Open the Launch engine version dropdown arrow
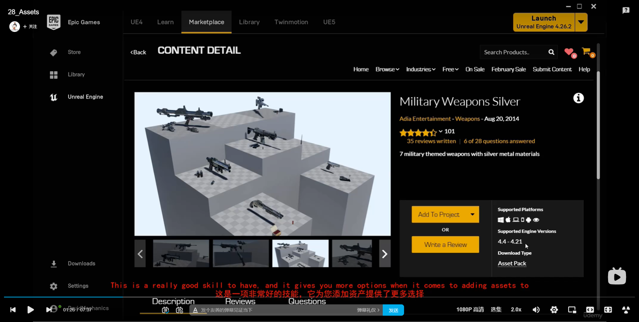The height and width of the screenshot is (322, 639). click(x=581, y=22)
